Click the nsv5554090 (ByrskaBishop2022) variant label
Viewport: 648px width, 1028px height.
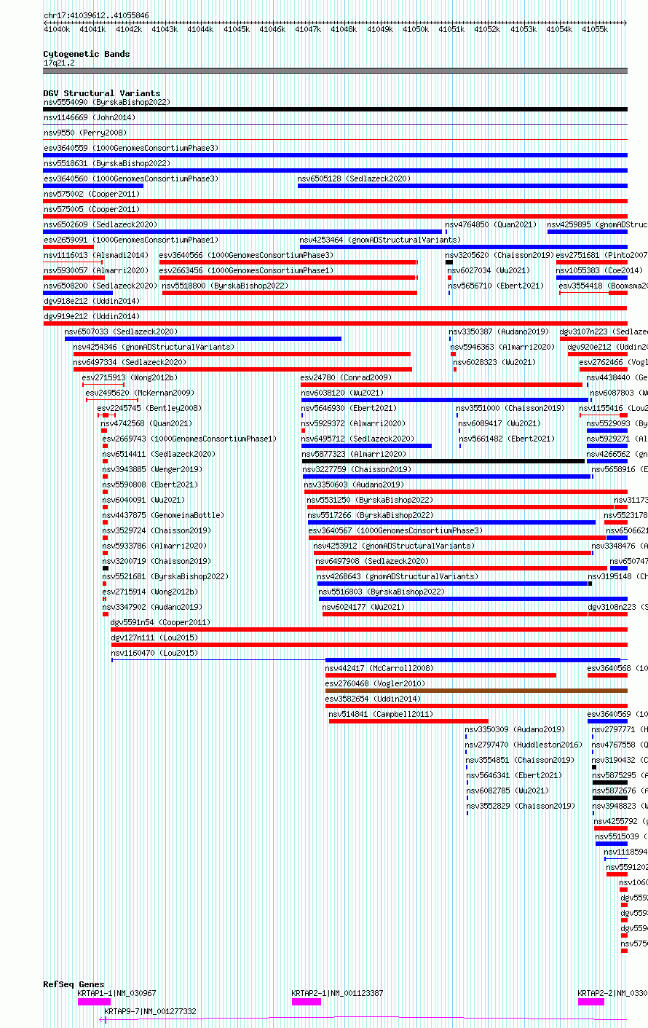point(107,102)
